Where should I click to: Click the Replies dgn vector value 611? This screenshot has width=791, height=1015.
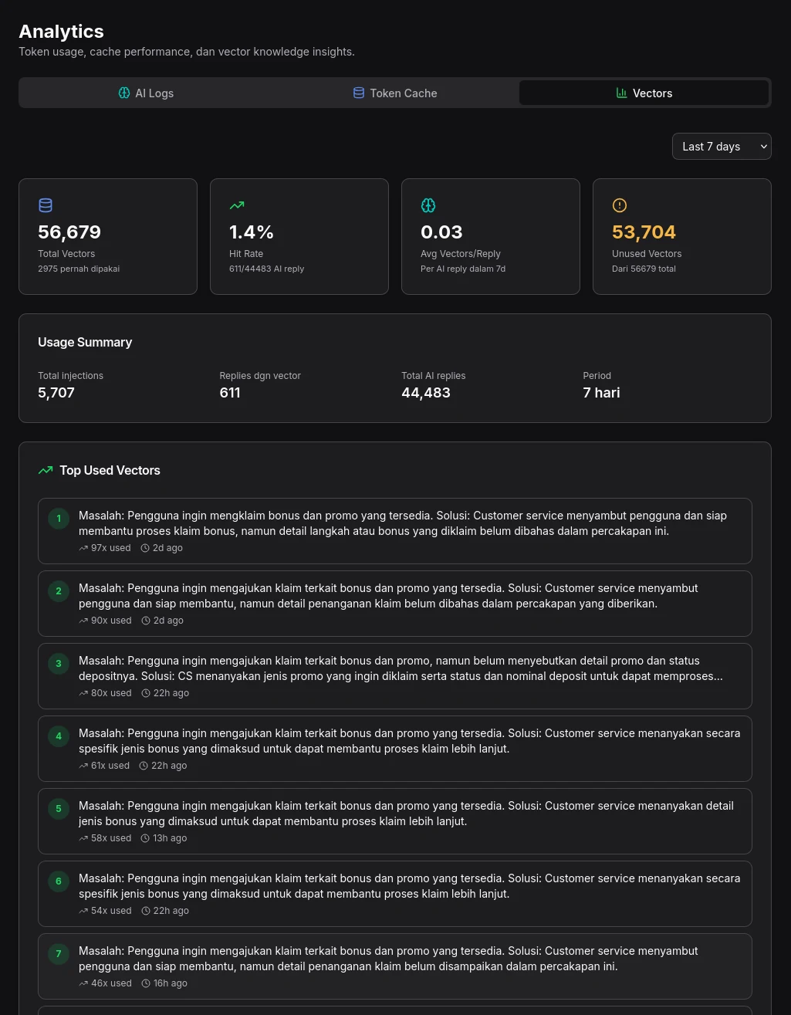(230, 393)
